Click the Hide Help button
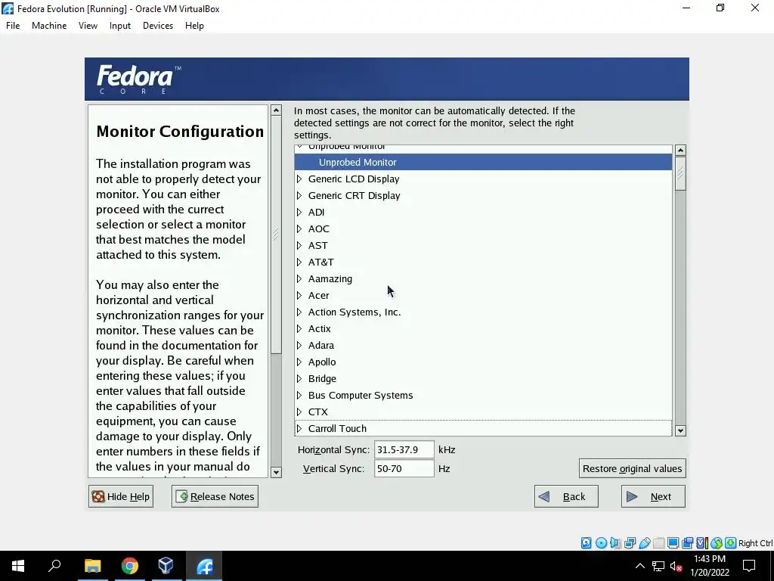This screenshot has width=774, height=581. [121, 496]
